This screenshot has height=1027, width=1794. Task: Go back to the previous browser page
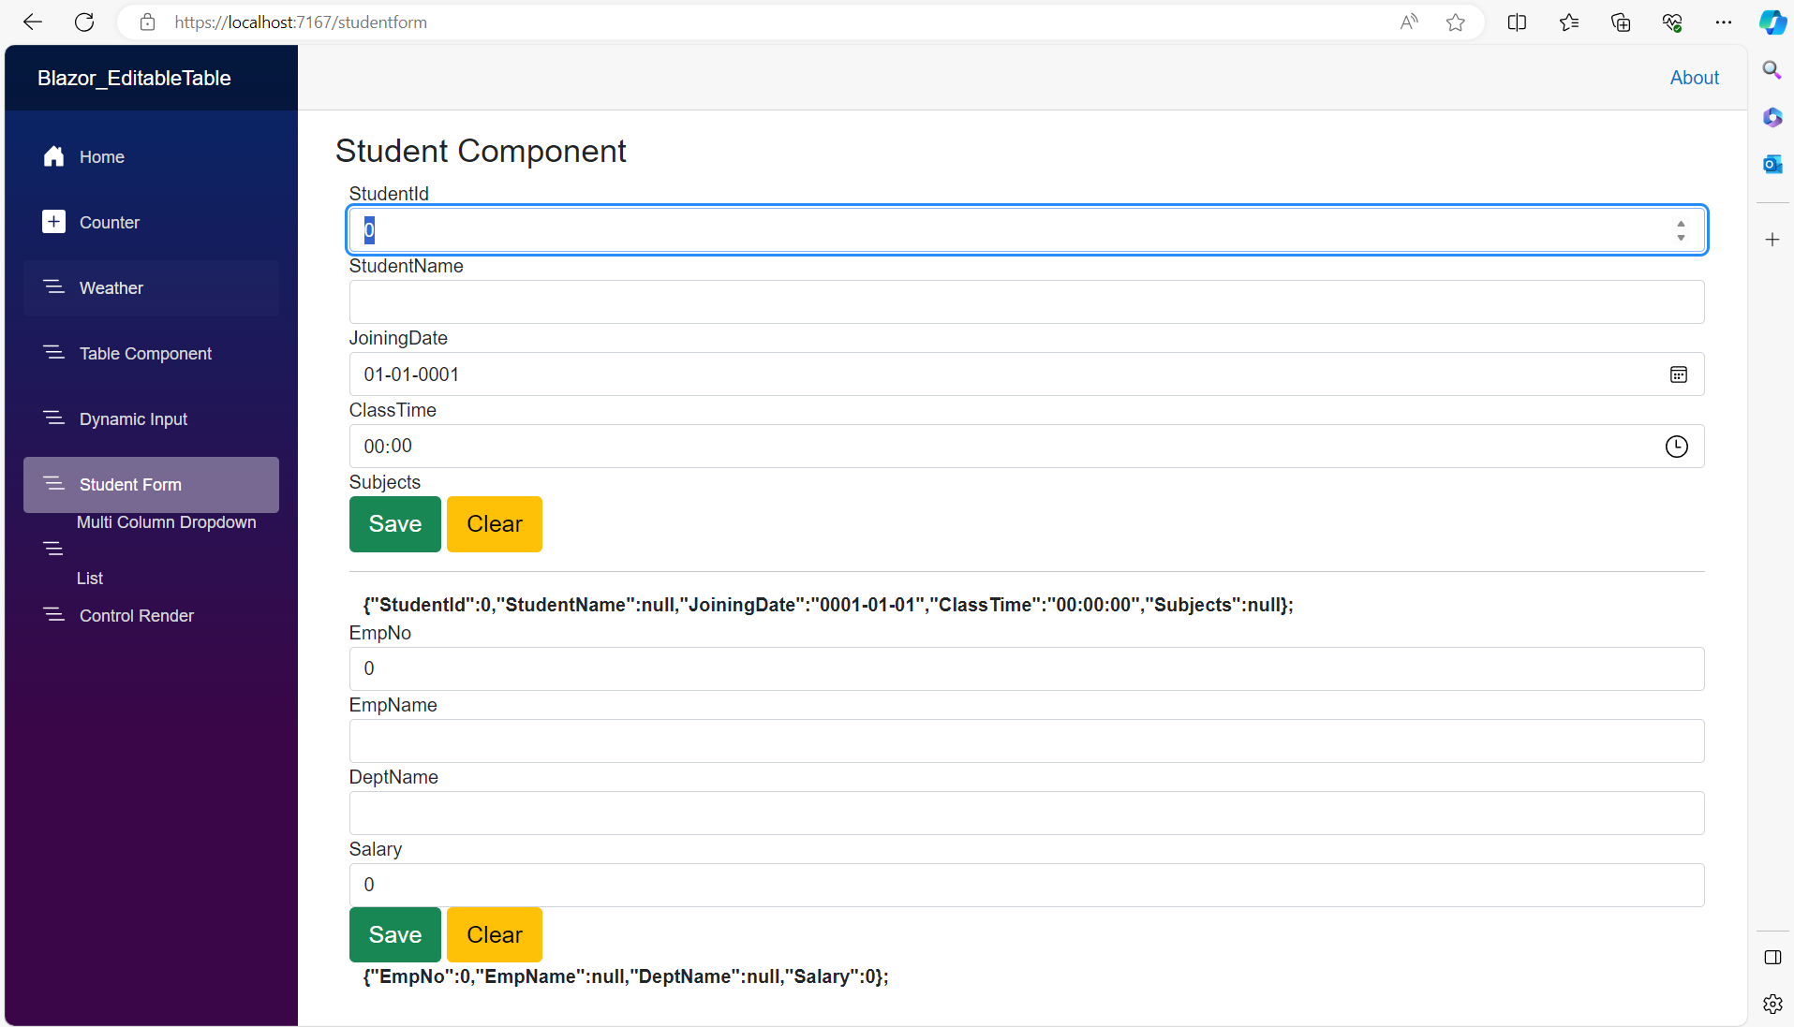tap(33, 22)
